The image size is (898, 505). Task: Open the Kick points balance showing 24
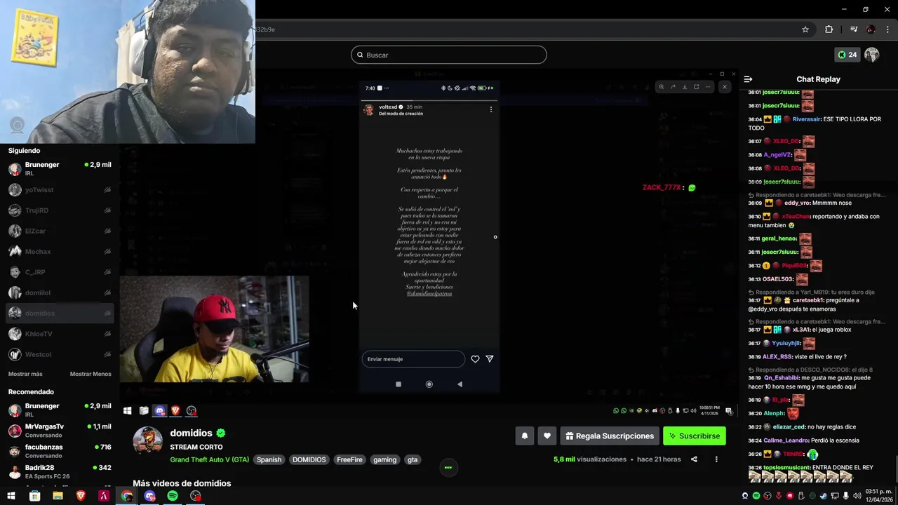[x=847, y=55]
